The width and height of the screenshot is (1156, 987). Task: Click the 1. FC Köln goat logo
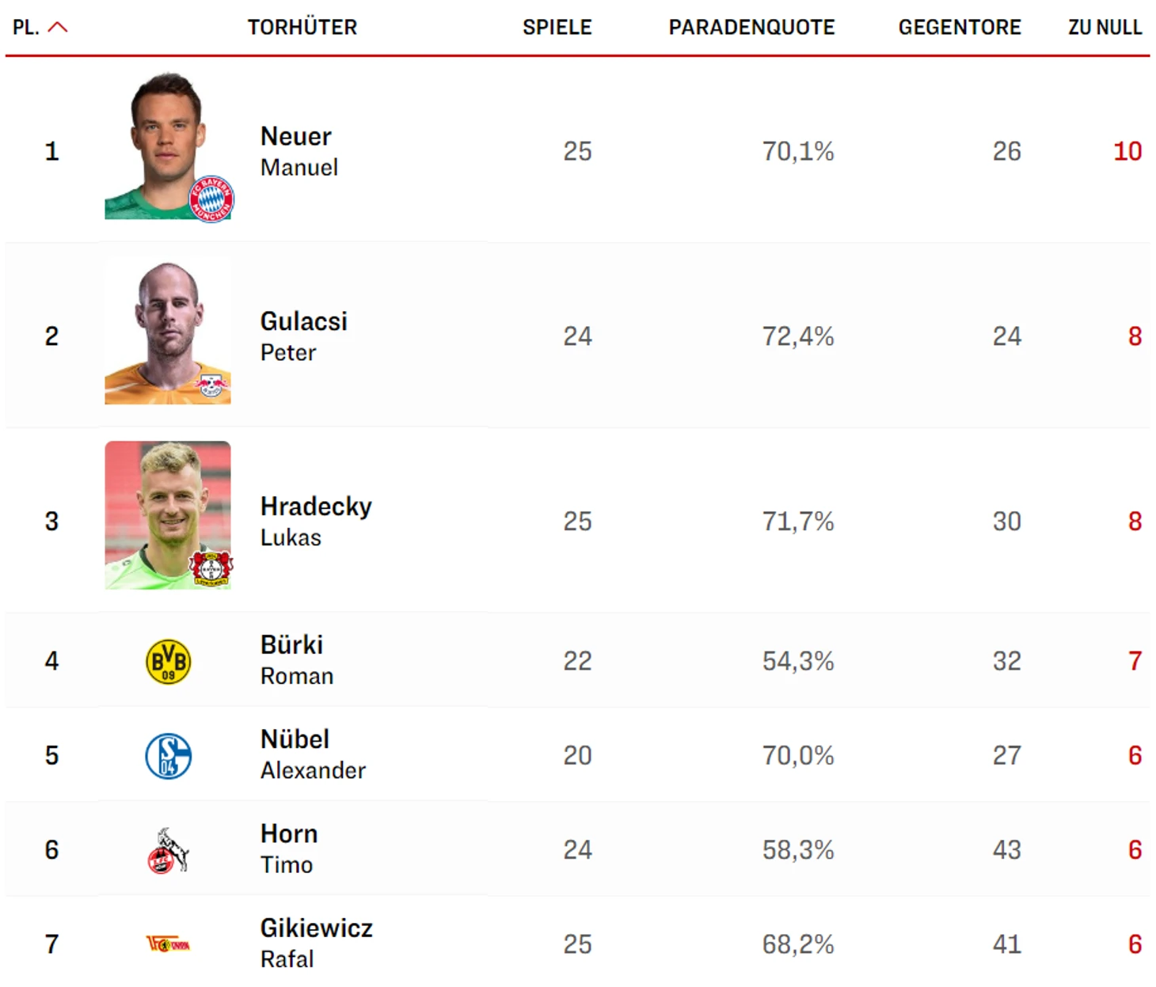(x=169, y=851)
